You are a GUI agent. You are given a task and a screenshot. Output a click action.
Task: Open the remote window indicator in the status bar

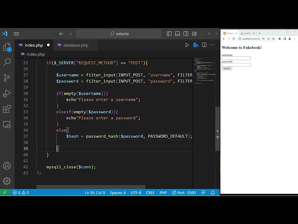[5, 193]
